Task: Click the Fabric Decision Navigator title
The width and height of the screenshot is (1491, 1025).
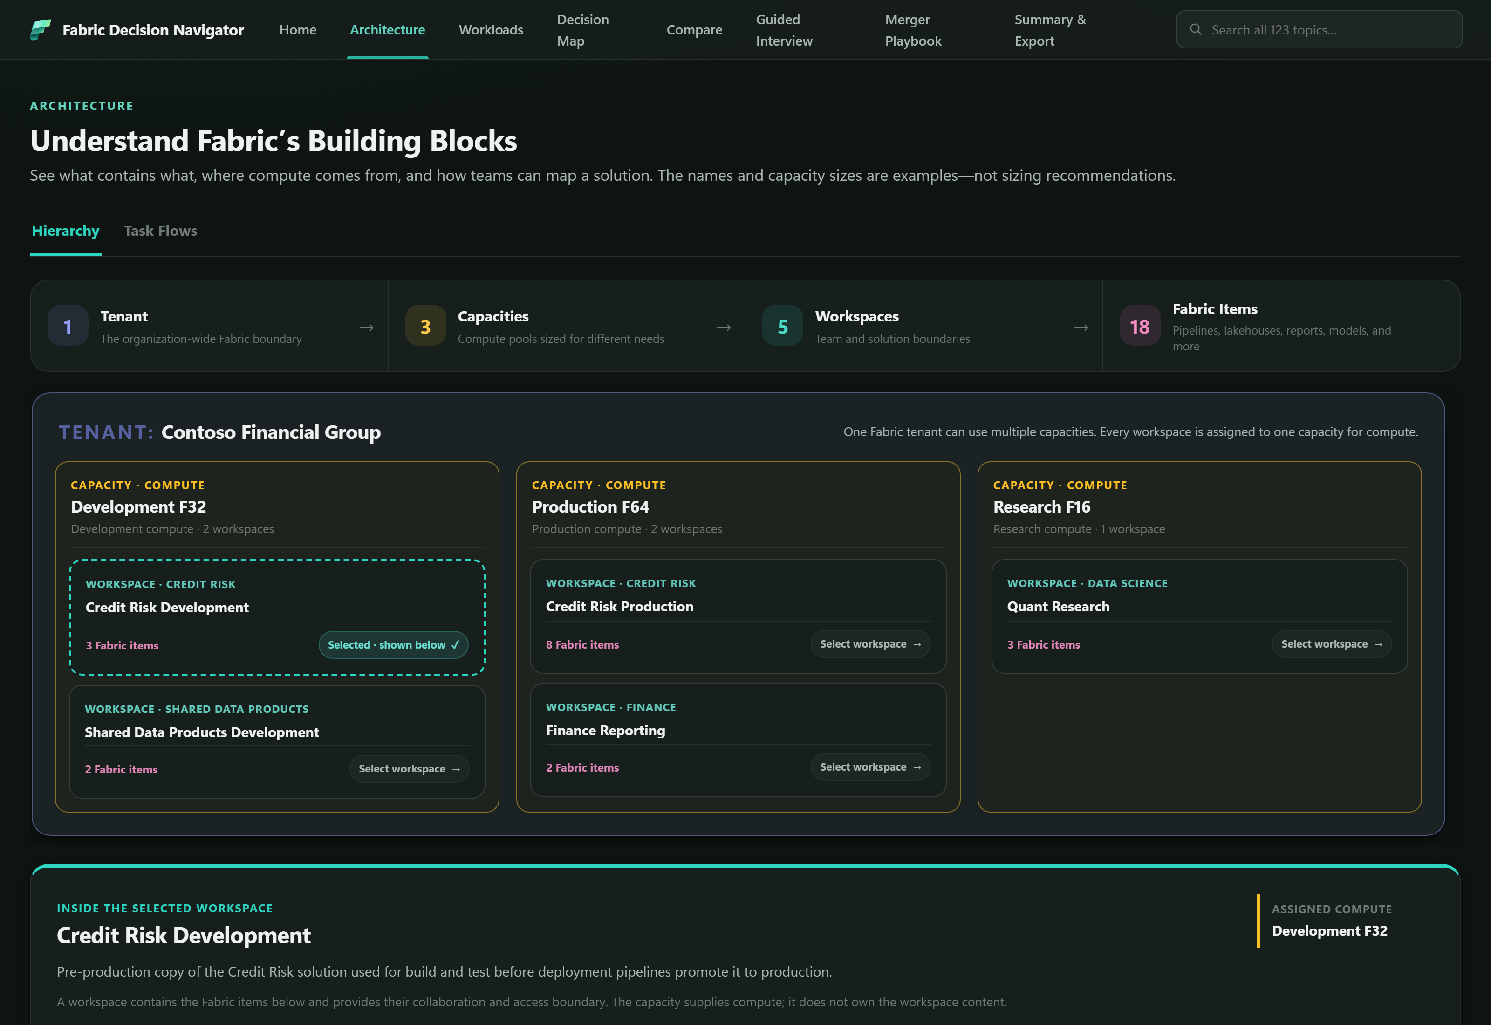Action: tap(153, 29)
